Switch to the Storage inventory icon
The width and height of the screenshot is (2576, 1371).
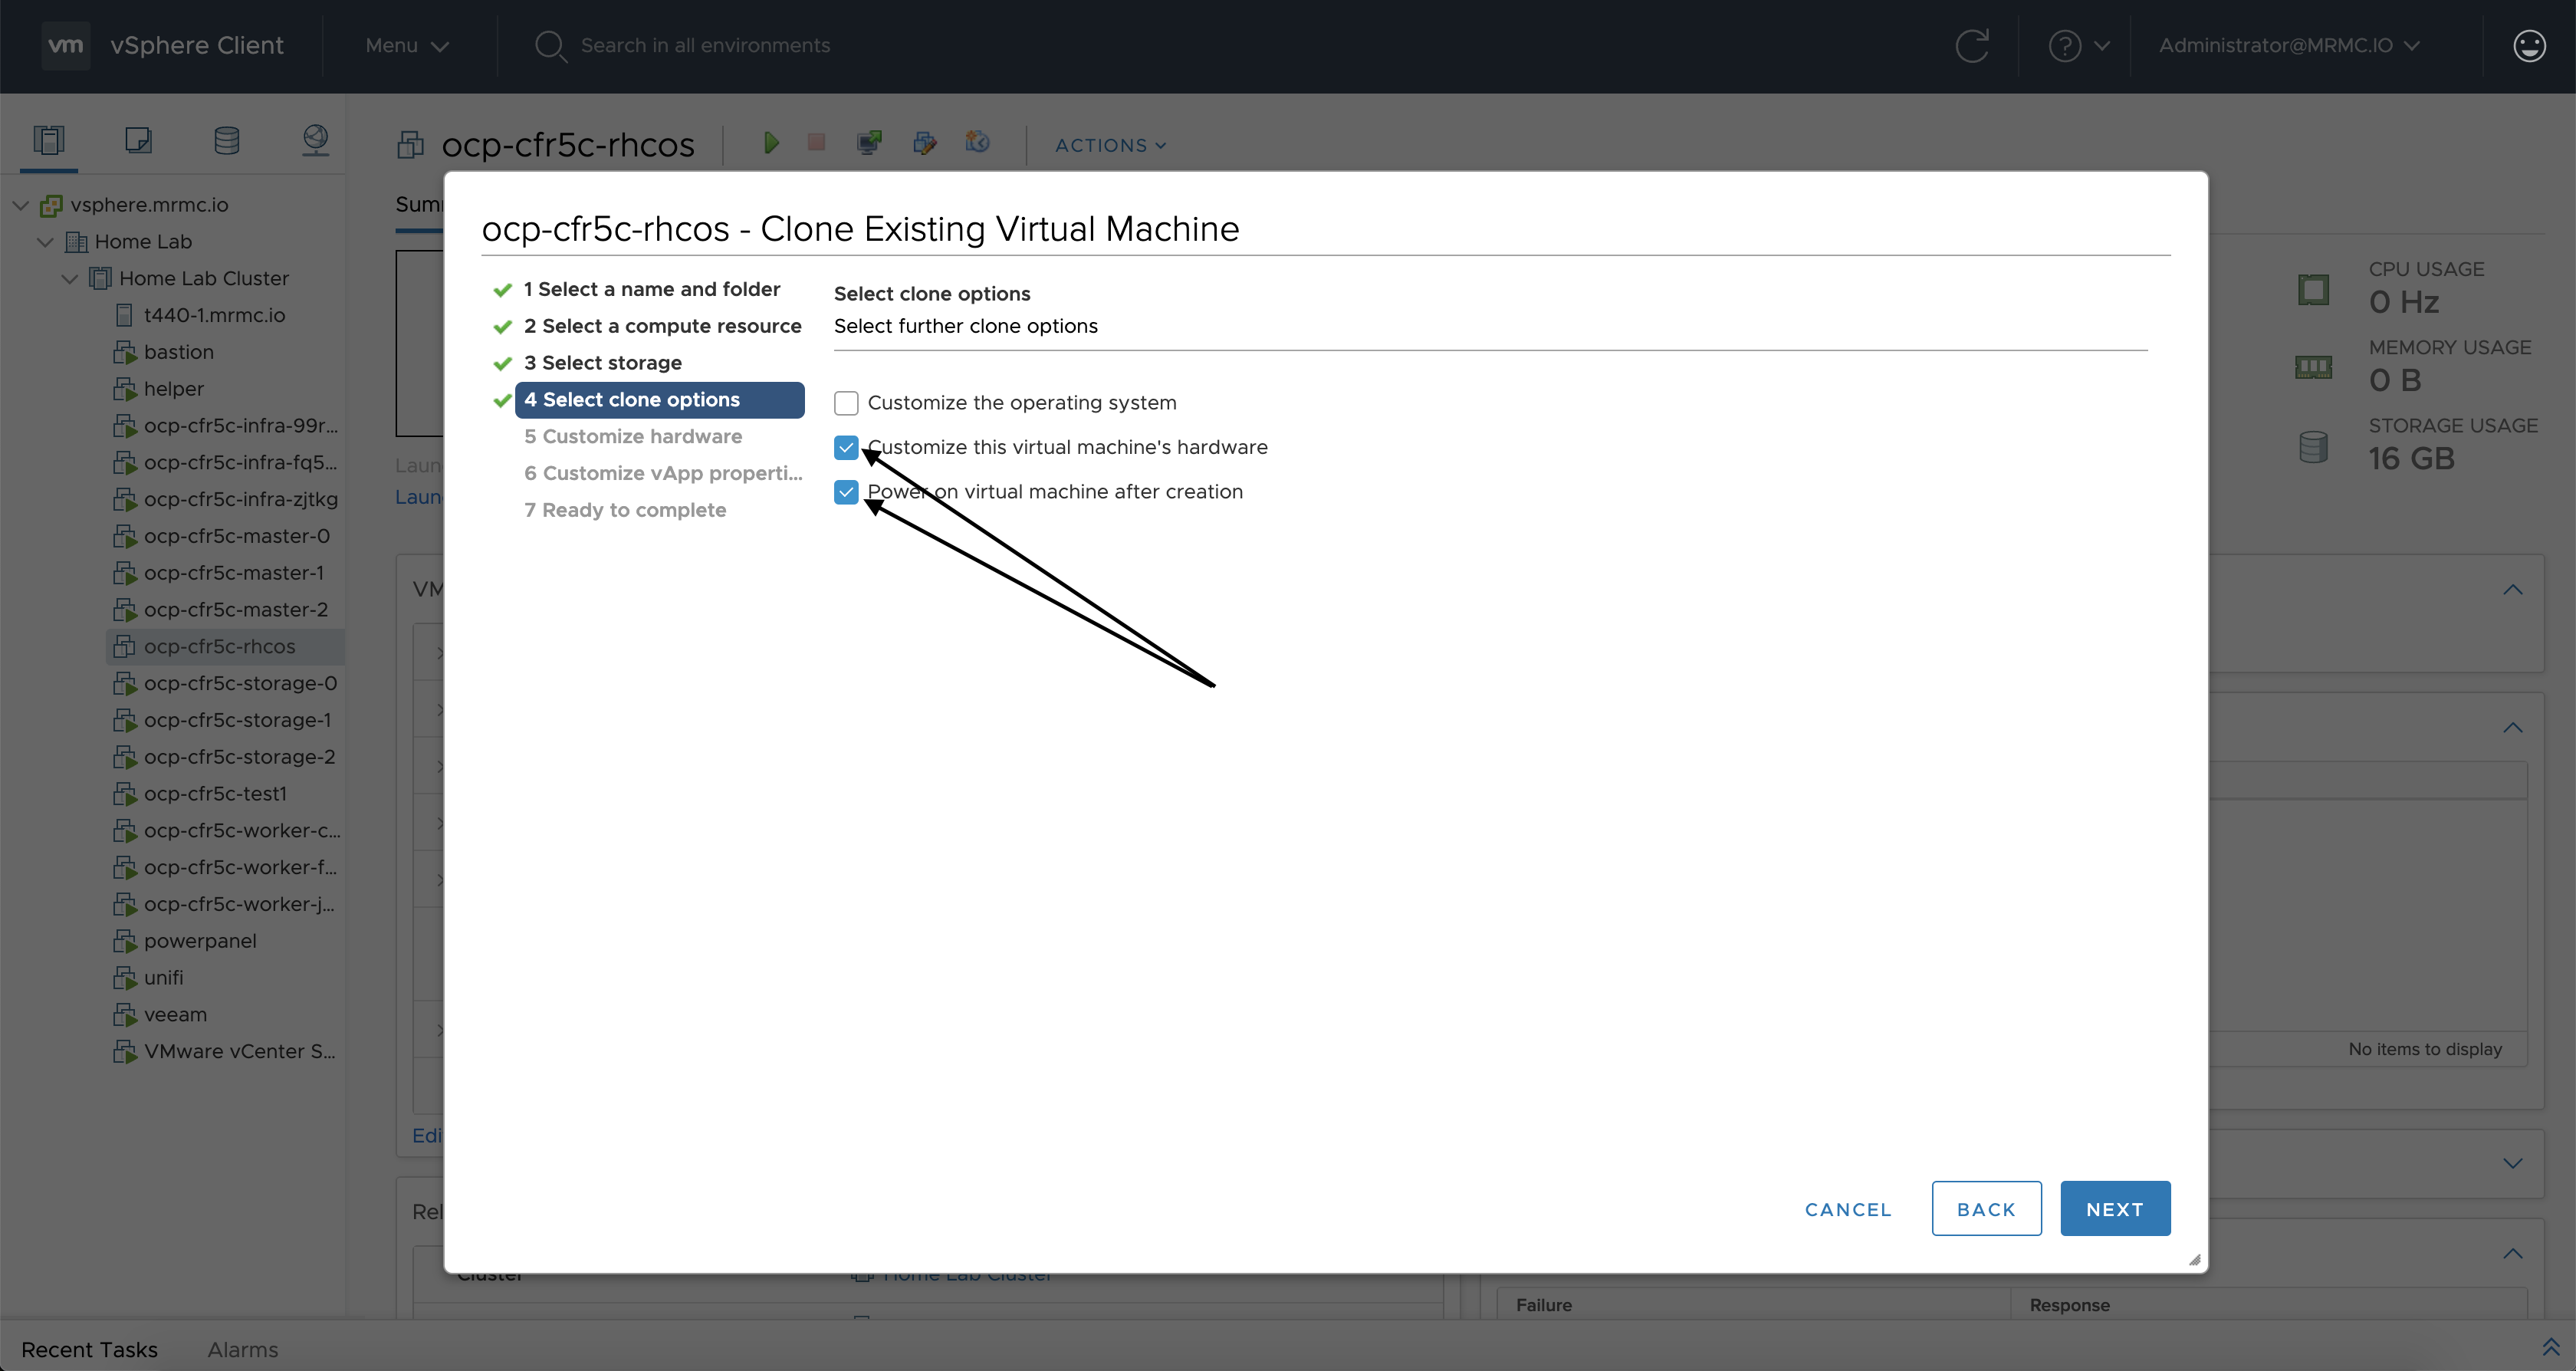click(x=226, y=140)
